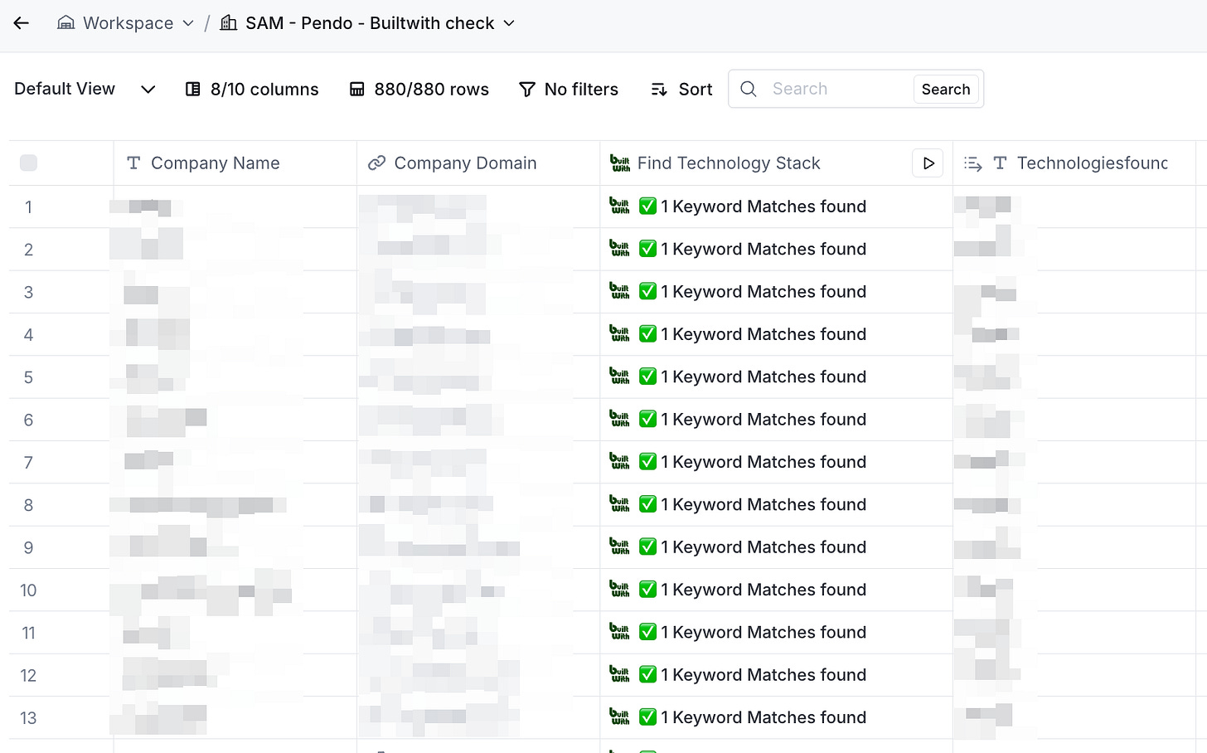Viewport: 1207px width, 753px height.
Task: Open row 5 Keyword Matches found cell
Action: [776, 376]
